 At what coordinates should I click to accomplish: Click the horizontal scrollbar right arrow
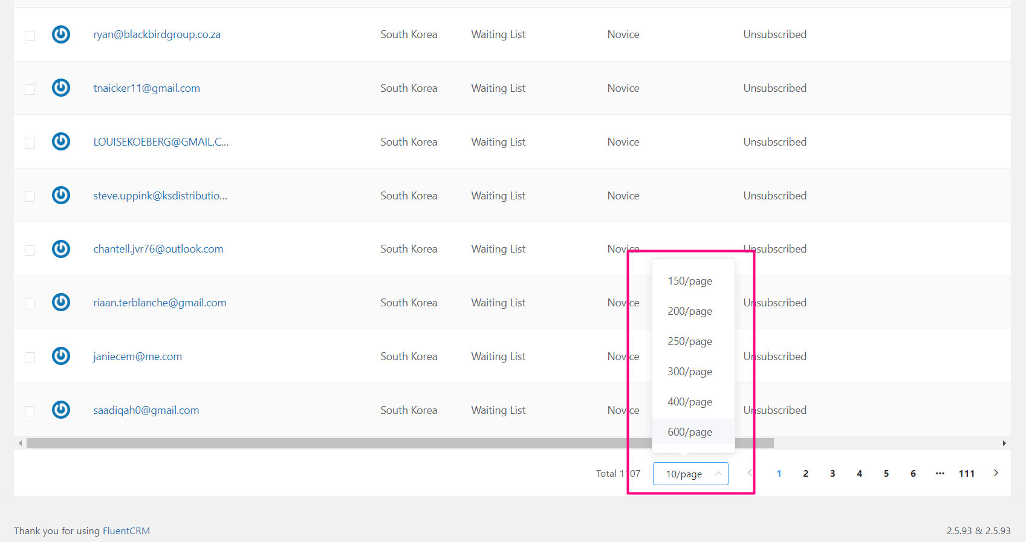coord(1004,444)
